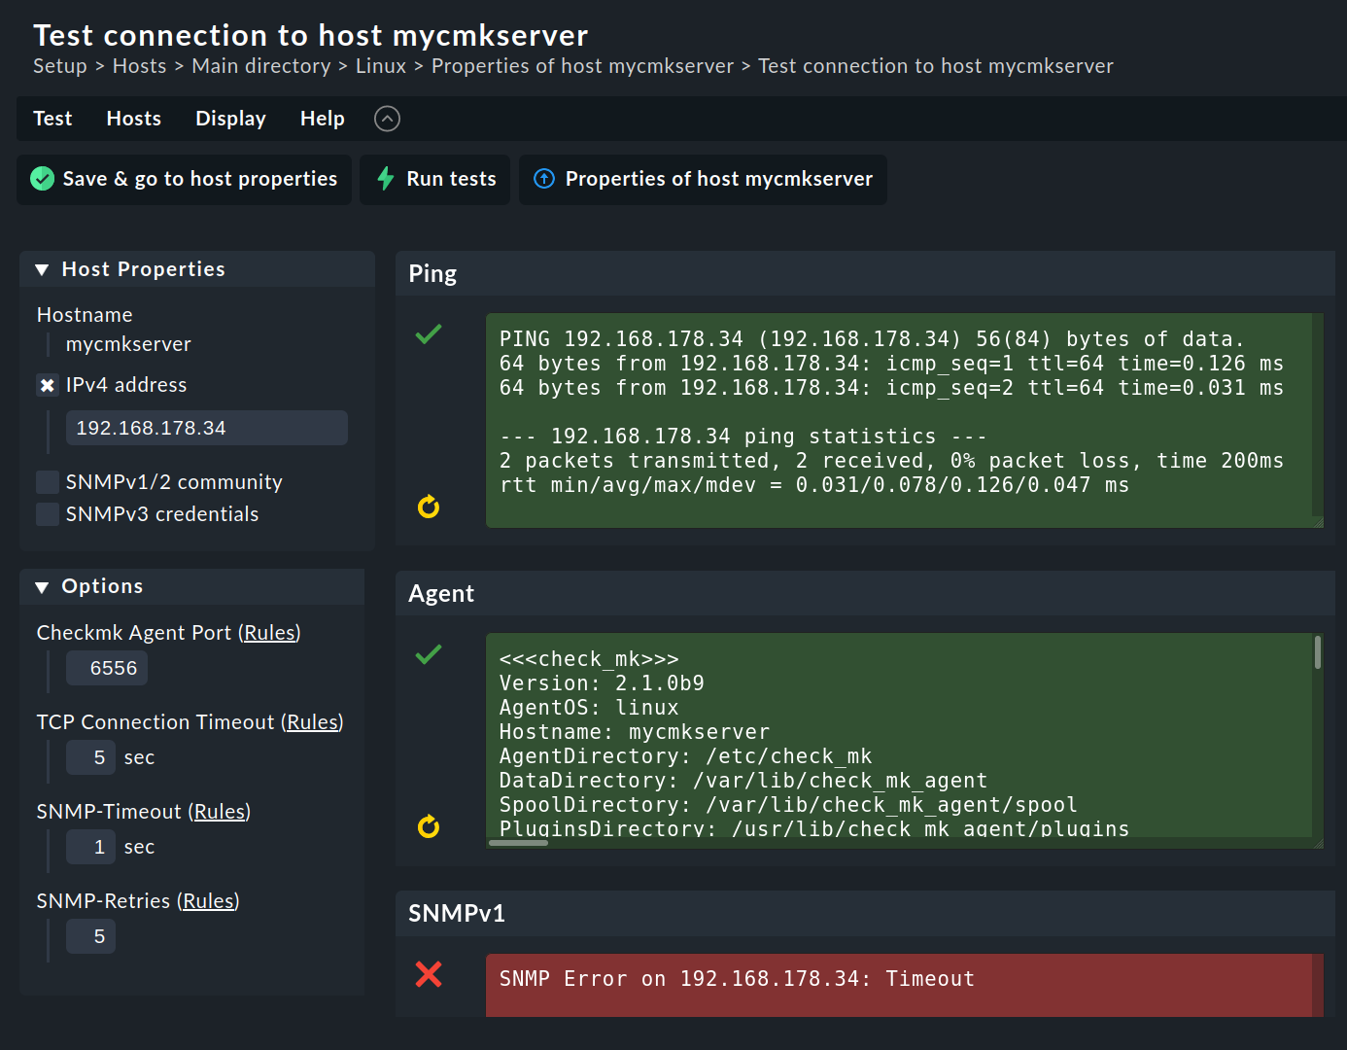Collapse the menu bar with the circled chevron
Viewport: 1347px width, 1050px height.
coord(387,119)
